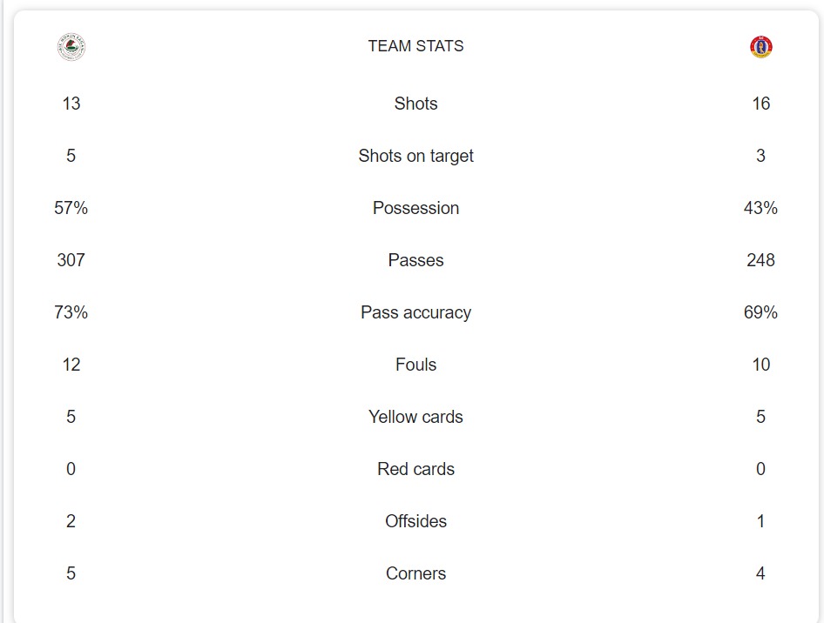824x623 pixels.
Task: Select the 307 passes value
Action: click(x=71, y=260)
